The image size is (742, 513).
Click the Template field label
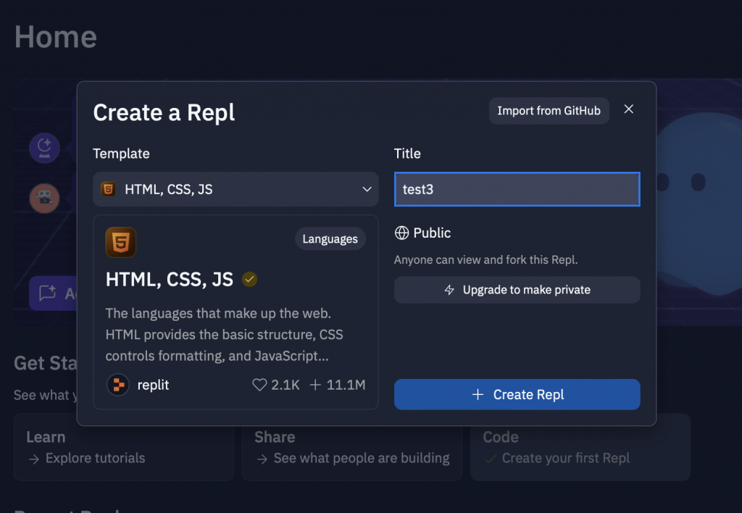point(121,154)
